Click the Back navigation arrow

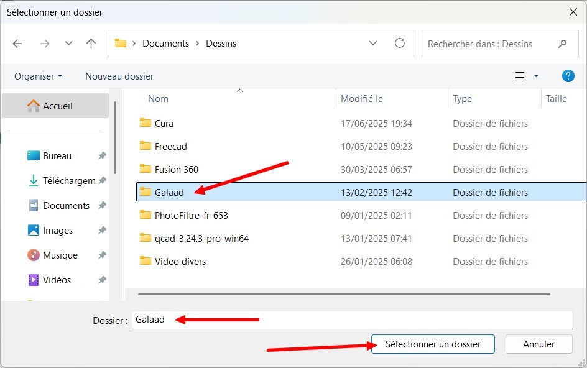pyautogui.click(x=17, y=44)
